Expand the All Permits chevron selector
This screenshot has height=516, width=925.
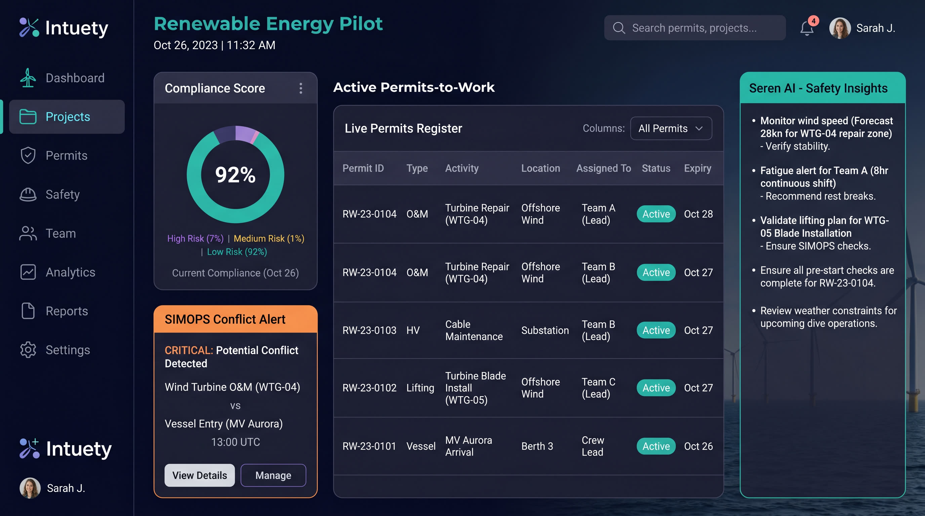pos(699,128)
